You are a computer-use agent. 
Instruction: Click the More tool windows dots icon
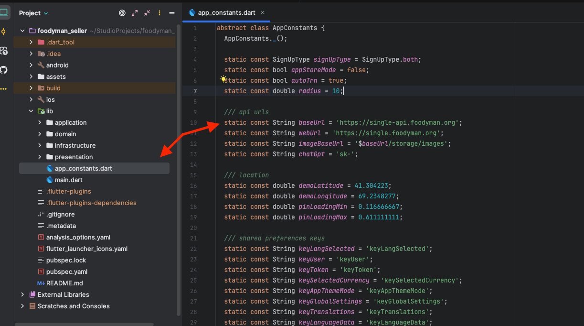(4, 89)
